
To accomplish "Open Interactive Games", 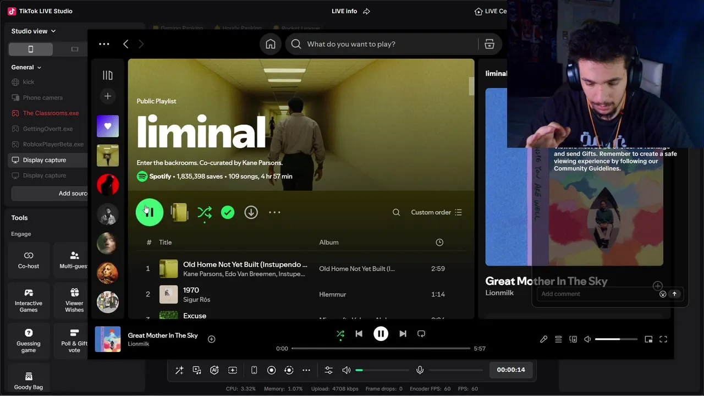I will [x=29, y=301].
